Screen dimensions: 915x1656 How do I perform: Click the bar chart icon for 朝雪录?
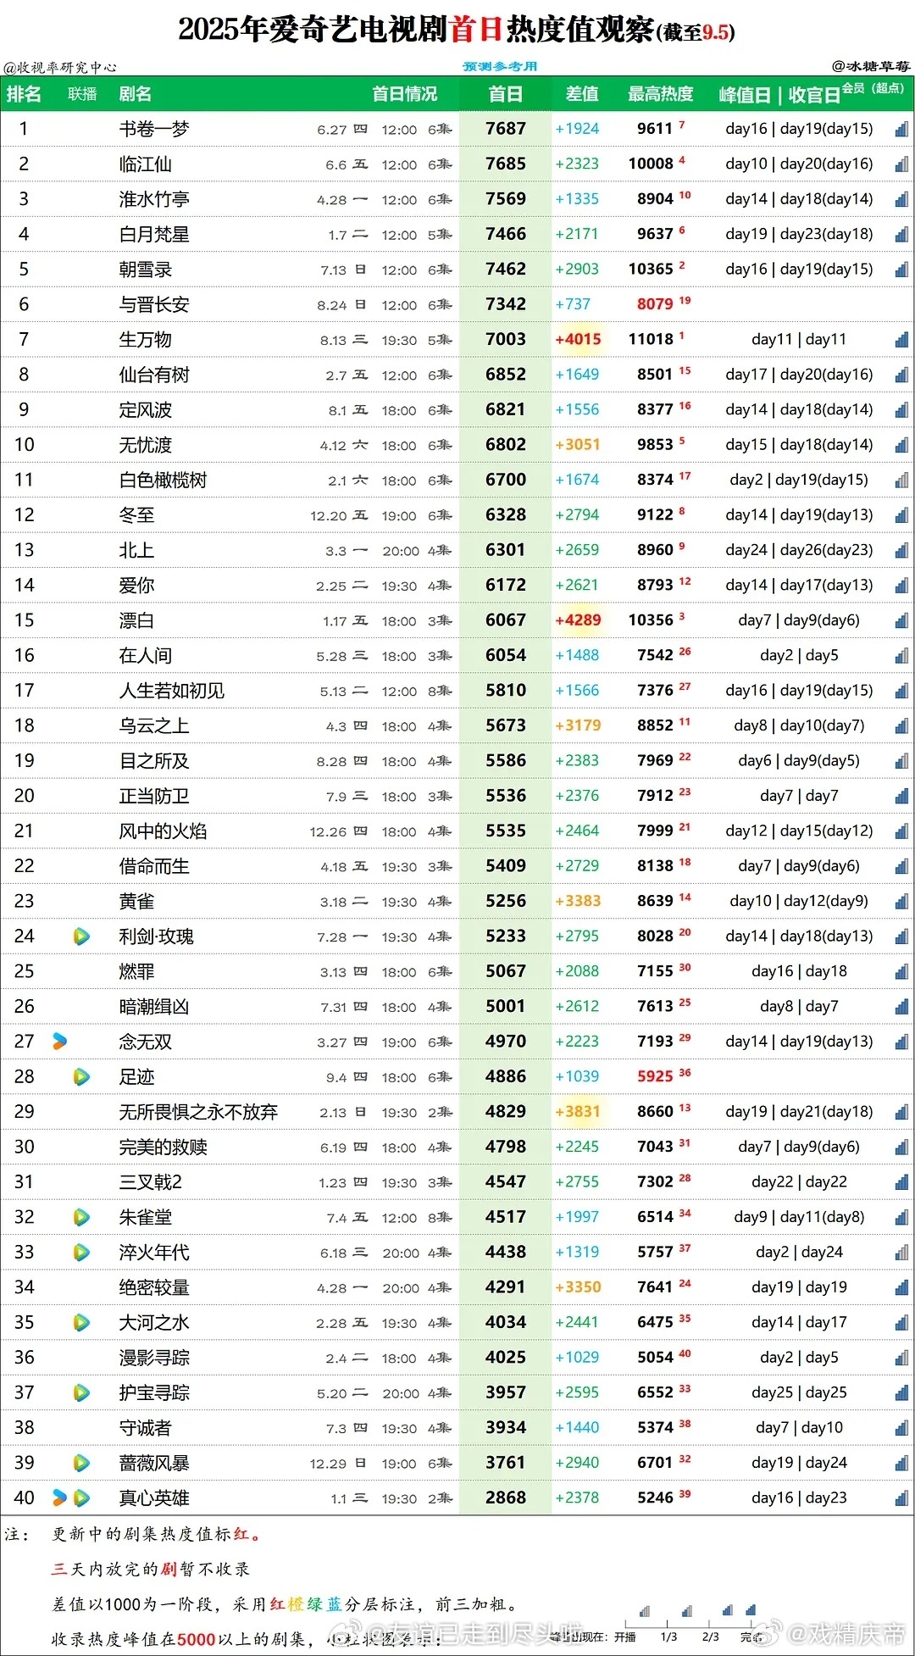tap(901, 270)
